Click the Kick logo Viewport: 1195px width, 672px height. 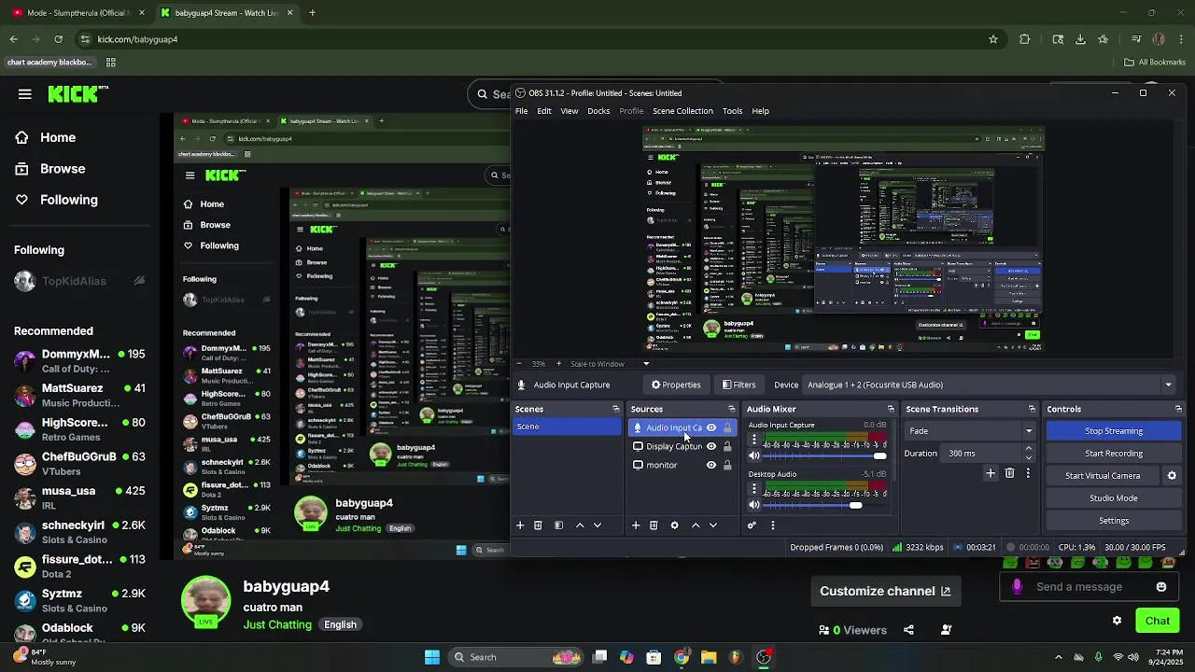[78, 93]
